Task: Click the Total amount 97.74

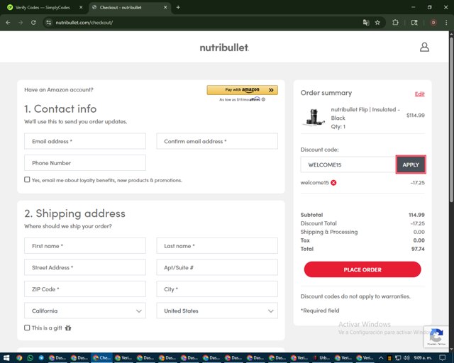Action: coord(418,249)
